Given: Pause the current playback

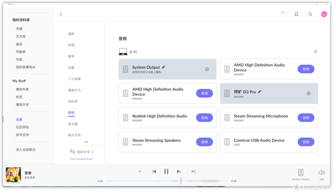Looking at the screenshot, I should coord(166,172).
